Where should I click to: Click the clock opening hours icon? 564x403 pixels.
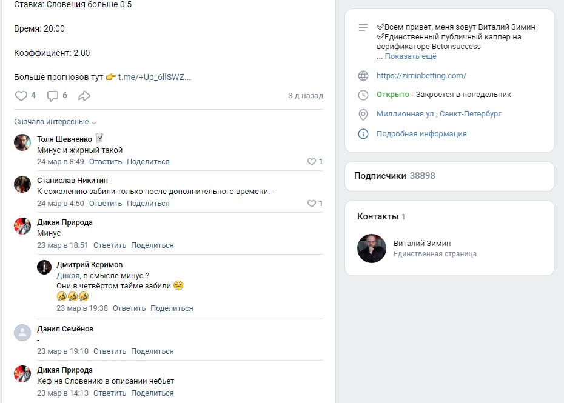pos(363,95)
